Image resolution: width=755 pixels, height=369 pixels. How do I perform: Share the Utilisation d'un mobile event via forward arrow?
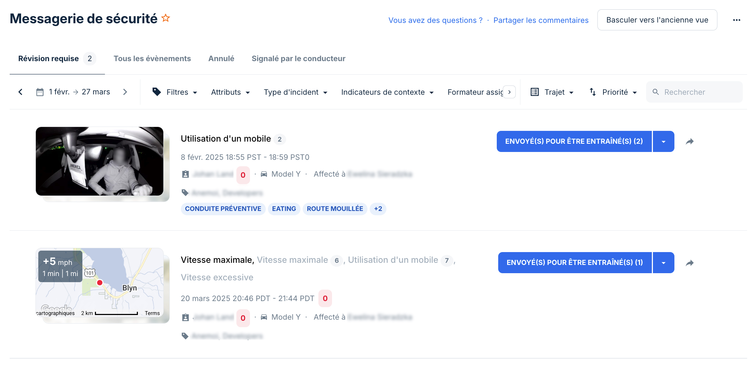689,141
